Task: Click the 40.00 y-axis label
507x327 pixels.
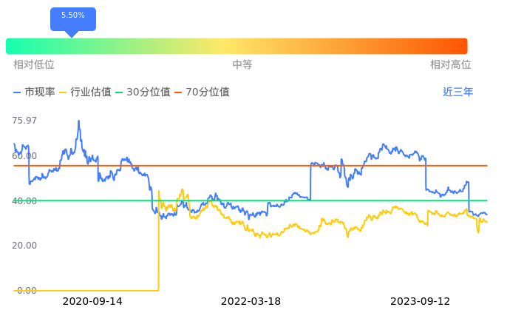Action: click(x=24, y=201)
